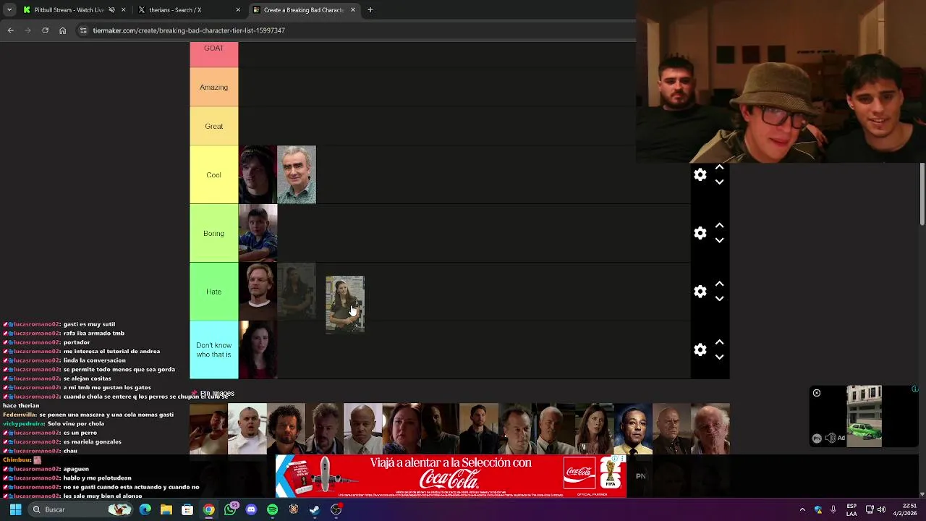Select the gray-haired man image in Cool tier
This screenshot has width=926, height=521.
[x=297, y=174]
